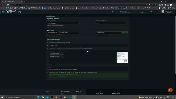Show hidden system tray icons chevron
This screenshot has height=99, width=176.
click(154, 97)
